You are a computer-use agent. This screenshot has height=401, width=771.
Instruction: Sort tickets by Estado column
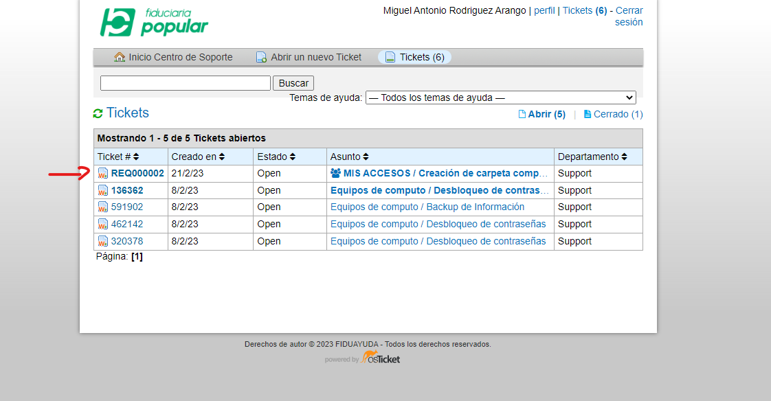click(x=276, y=157)
